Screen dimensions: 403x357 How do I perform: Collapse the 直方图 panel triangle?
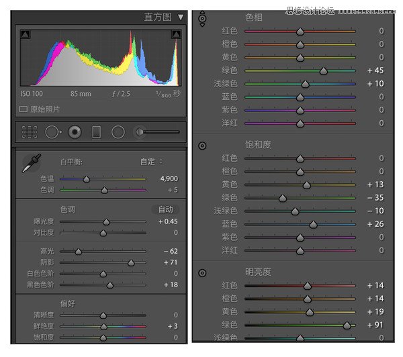(181, 17)
